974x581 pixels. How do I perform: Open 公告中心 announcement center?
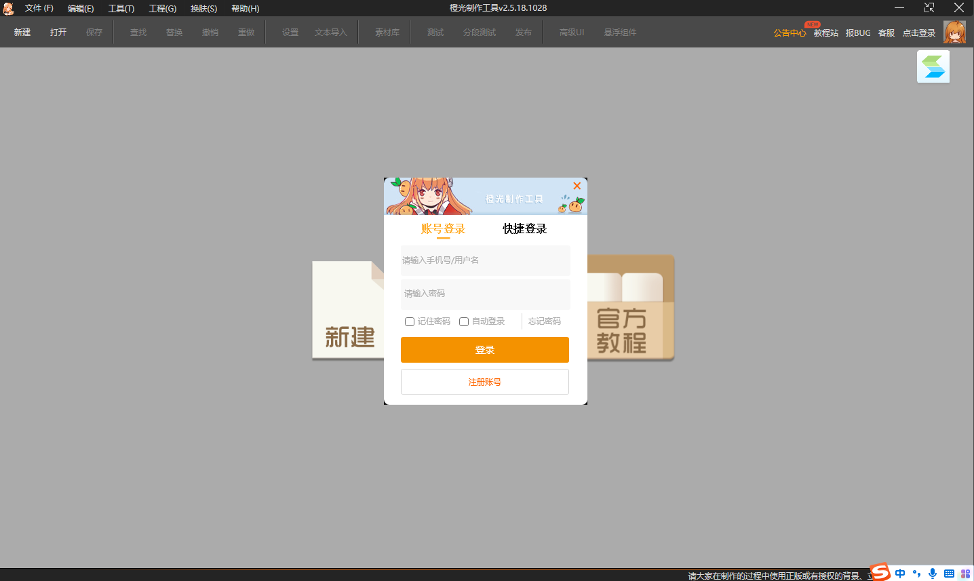click(x=790, y=33)
